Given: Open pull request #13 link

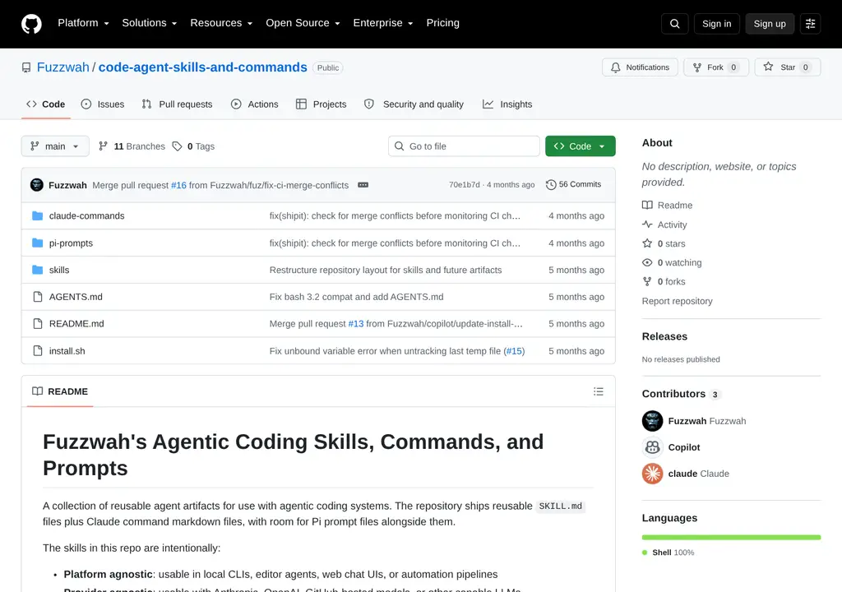Looking at the screenshot, I should pos(356,324).
